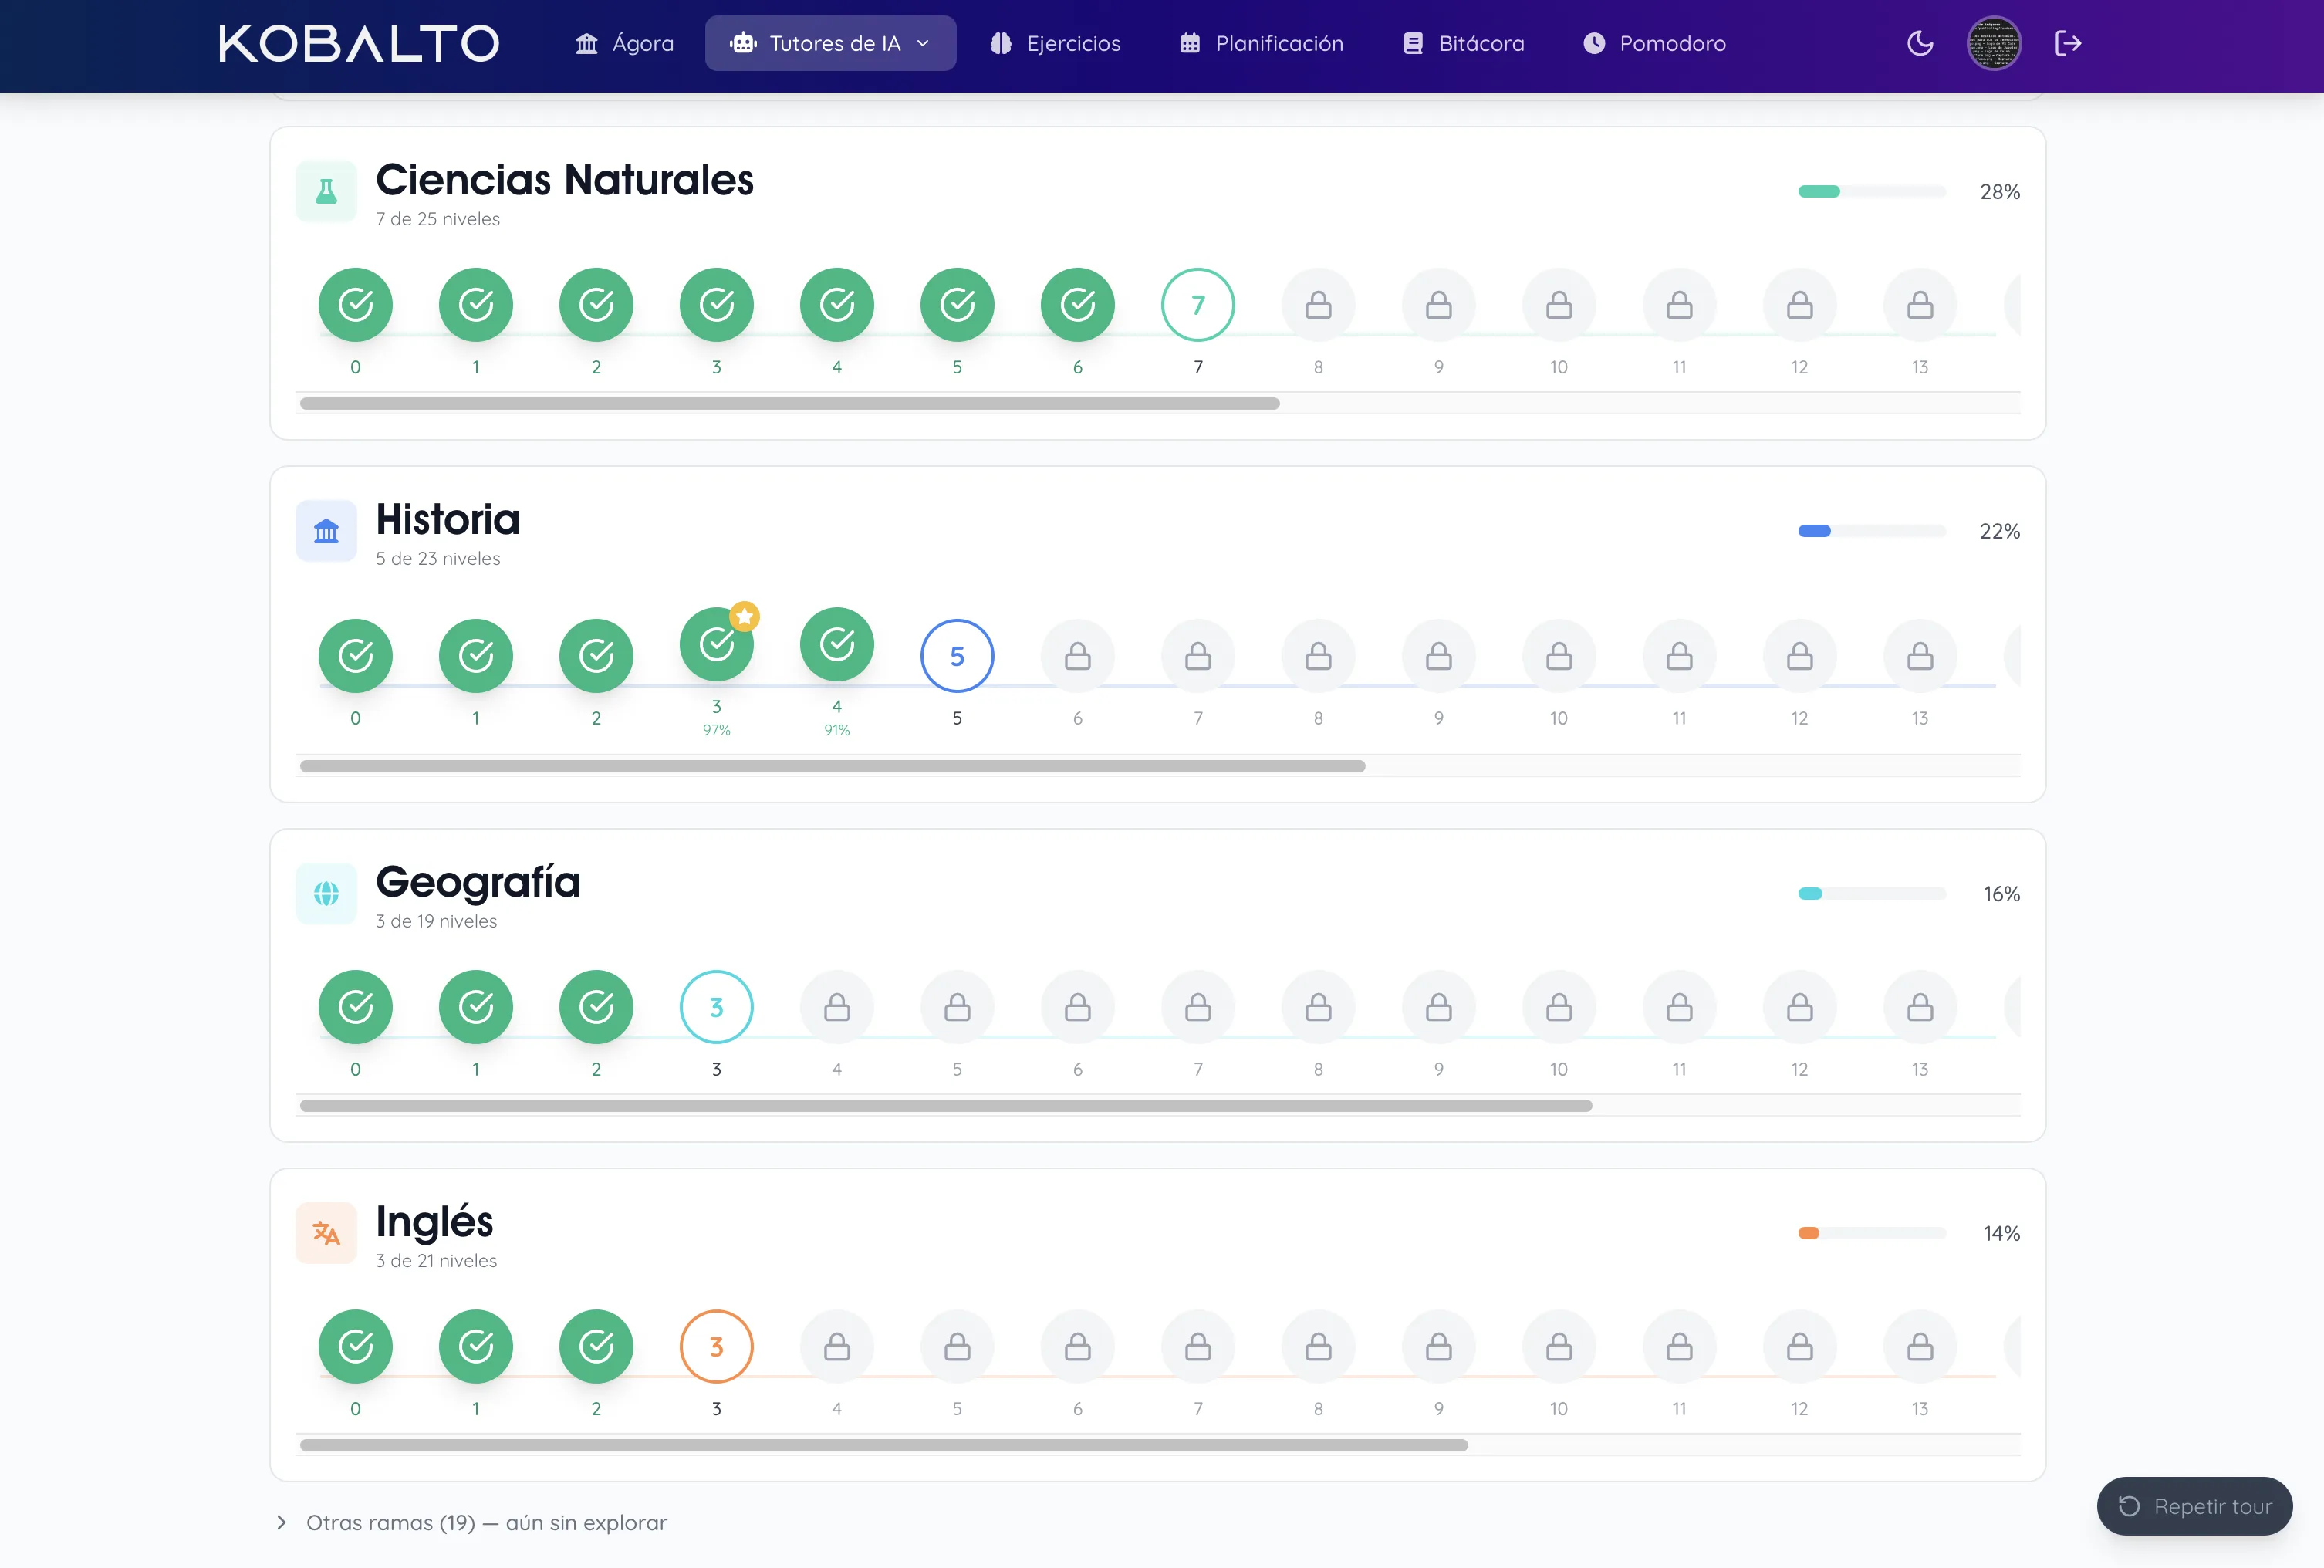This screenshot has width=2324, height=1568.
Task: Collapse the Tutores de IA menu chevron
Action: coord(922,43)
